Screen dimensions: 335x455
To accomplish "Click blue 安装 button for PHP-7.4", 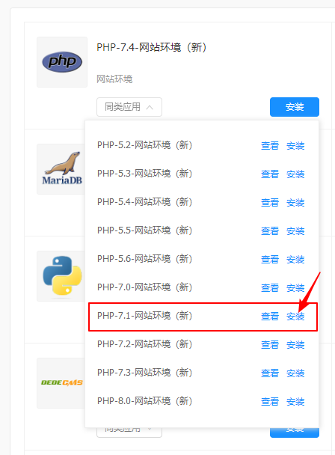I will pos(295,107).
